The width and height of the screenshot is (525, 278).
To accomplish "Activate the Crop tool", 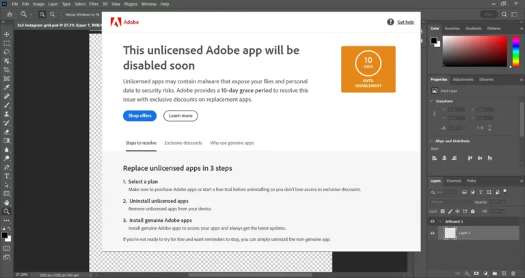I will (x=7, y=70).
